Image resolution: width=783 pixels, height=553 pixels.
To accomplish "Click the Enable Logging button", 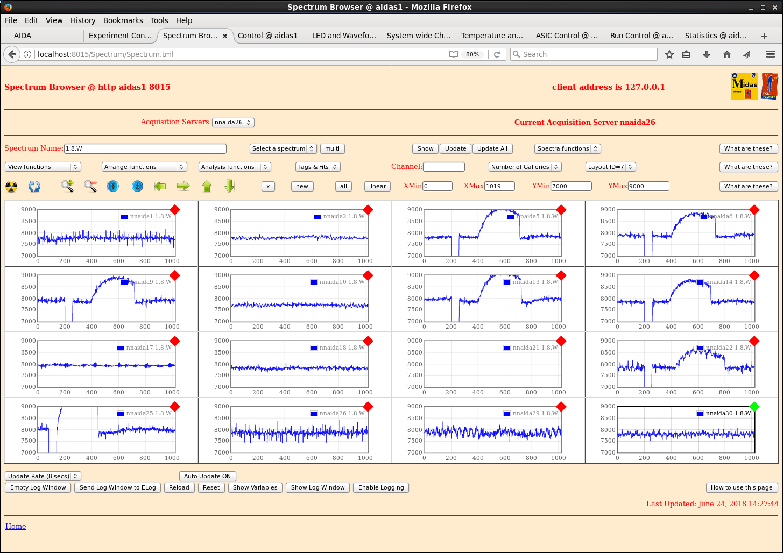I will (381, 487).
